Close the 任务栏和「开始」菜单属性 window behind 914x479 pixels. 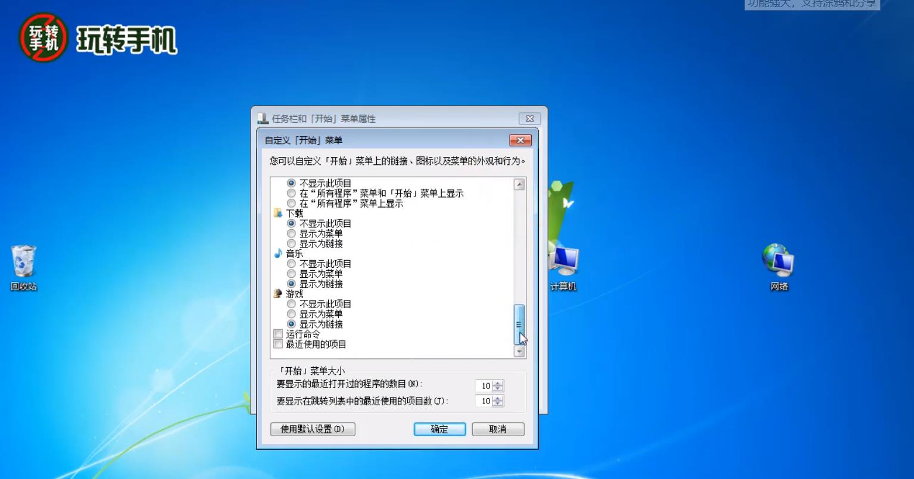tap(530, 118)
